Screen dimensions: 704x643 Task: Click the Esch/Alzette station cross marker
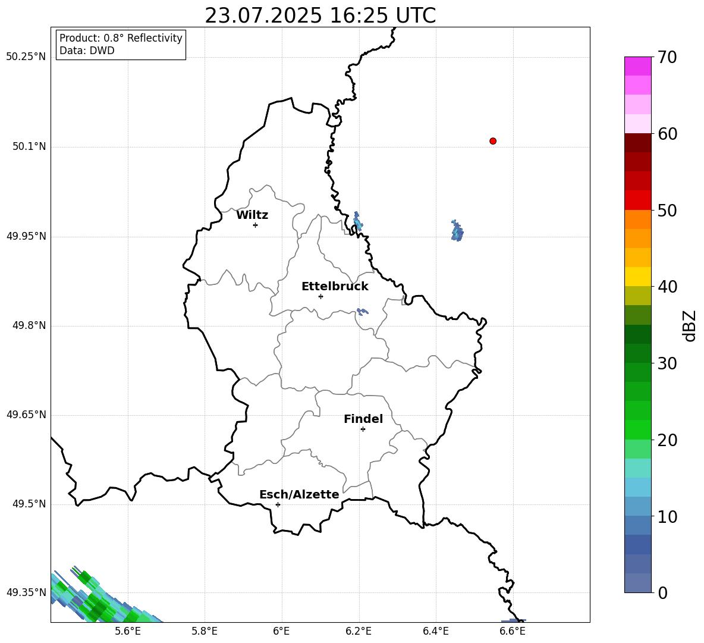(x=278, y=504)
